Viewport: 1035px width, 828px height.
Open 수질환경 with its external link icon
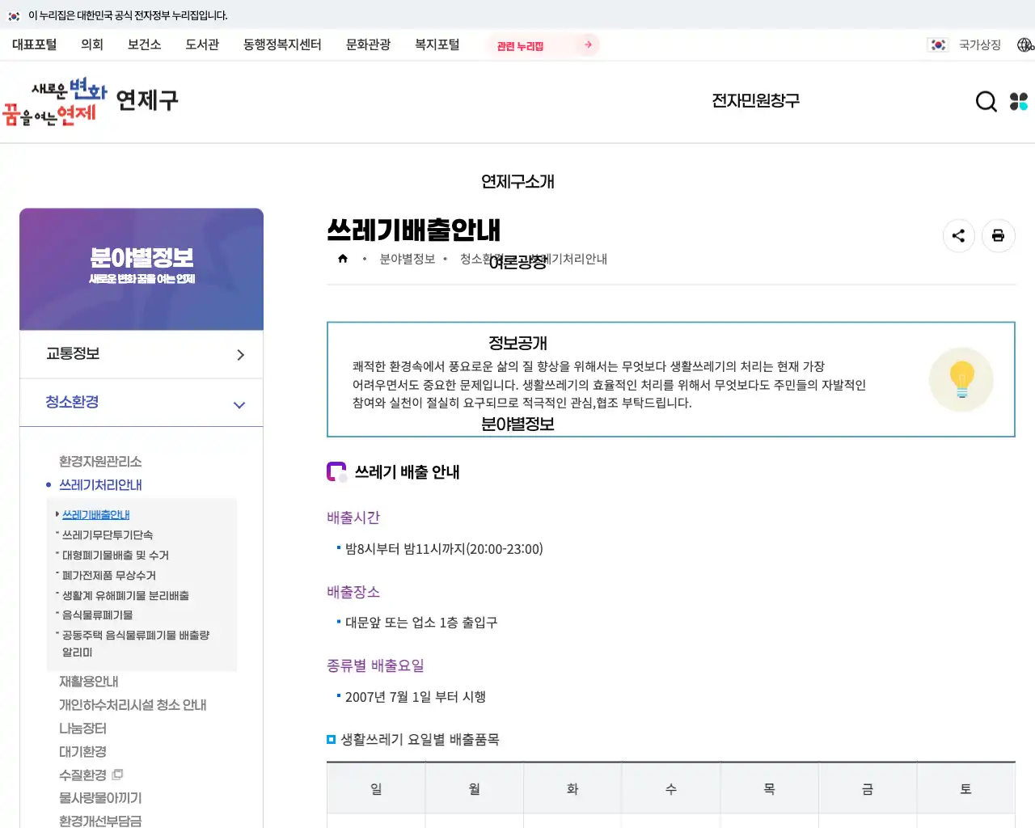tap(89, 774)
